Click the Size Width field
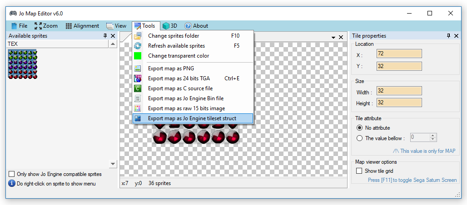 [399, 91]
